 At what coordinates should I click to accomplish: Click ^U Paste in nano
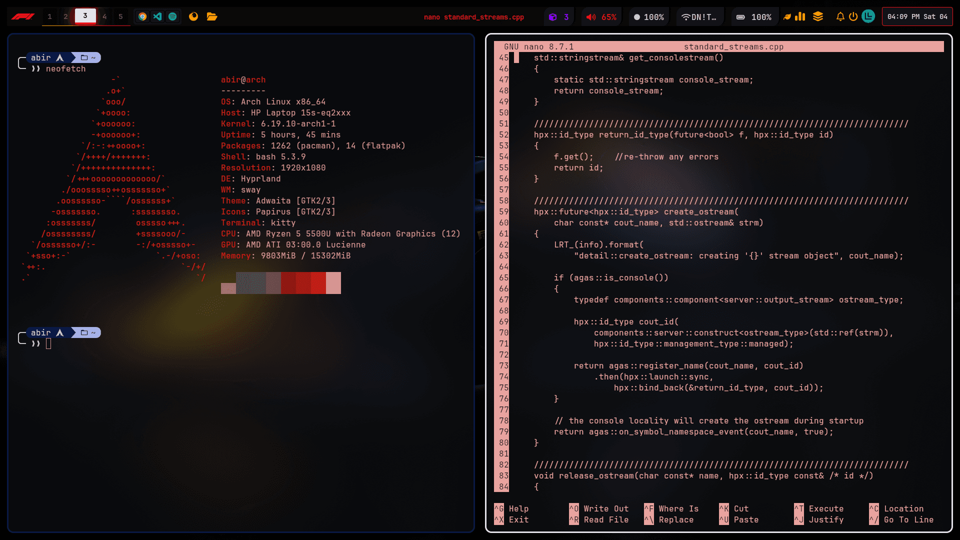(x=739, y=519)
